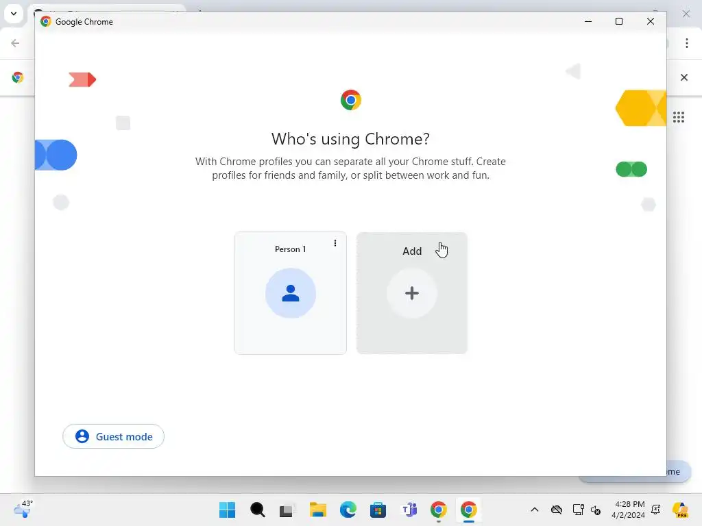Open Task View on taskbar
This screenshot has height=526, width=702.
pyautogui.click(x=287, y=510)
